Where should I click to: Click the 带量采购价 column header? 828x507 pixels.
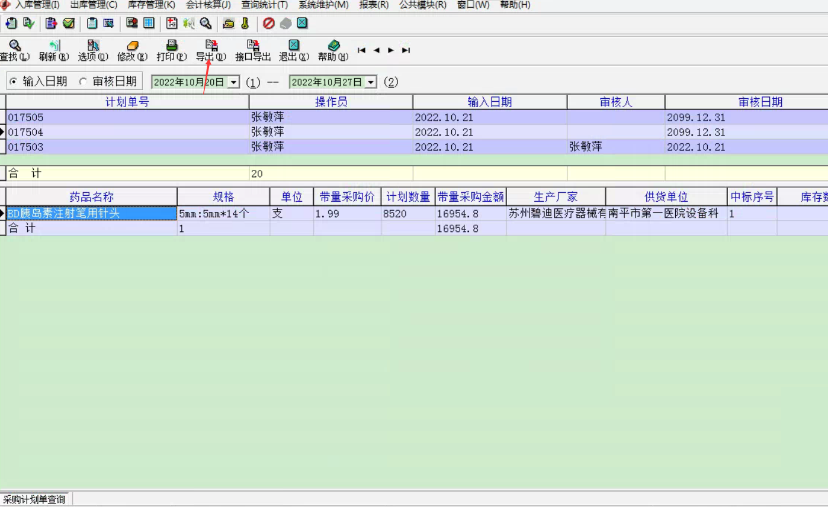click(x=347, y=197)
